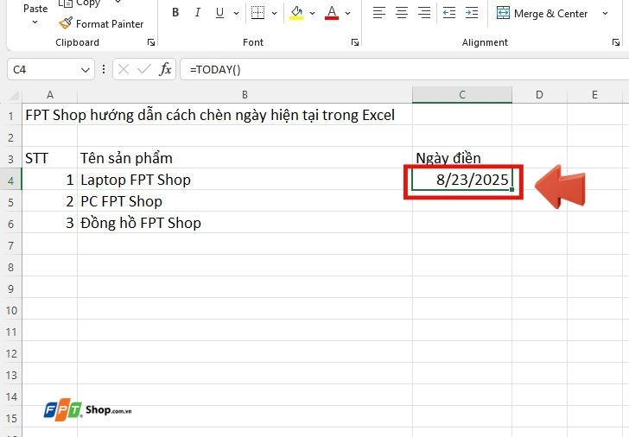Open the Clipboard dialog launcher
Screen dimensions: 629x437
click(x=151, y=42)
